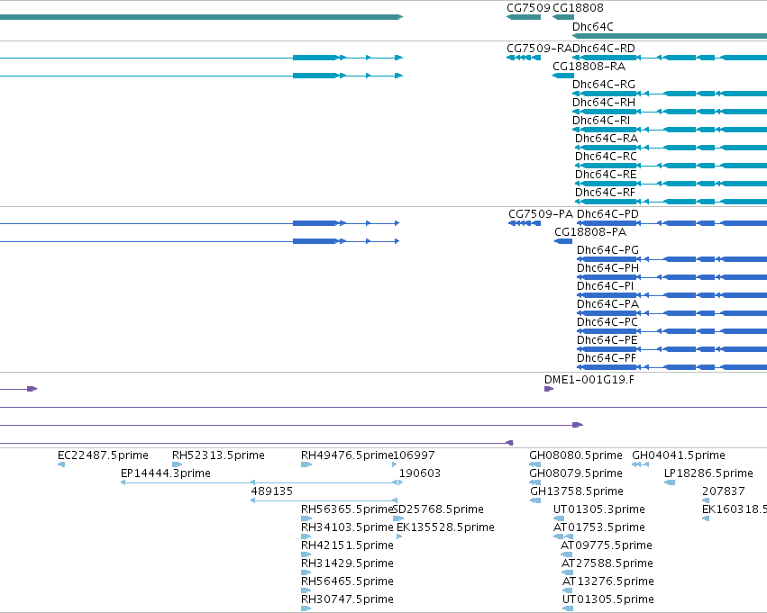
Task: Click the 190603 feature label
Action: tap(420, 473)
